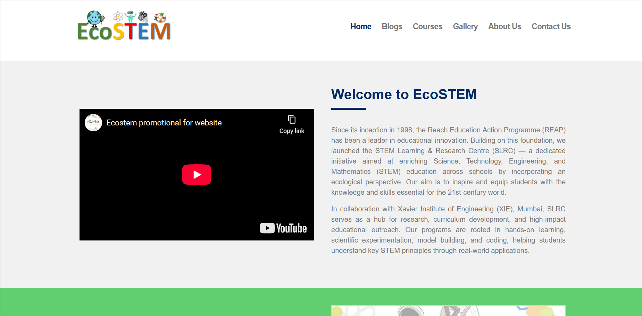Click the blue underline divider under the heading
642x316 pixels.
[348, 109]
